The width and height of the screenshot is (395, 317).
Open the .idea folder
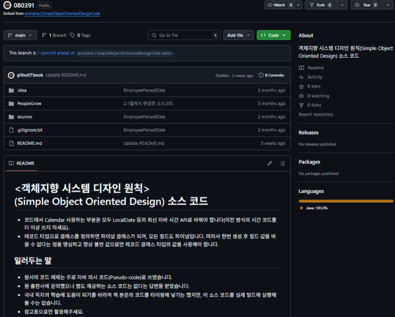(x=22, y=90)
